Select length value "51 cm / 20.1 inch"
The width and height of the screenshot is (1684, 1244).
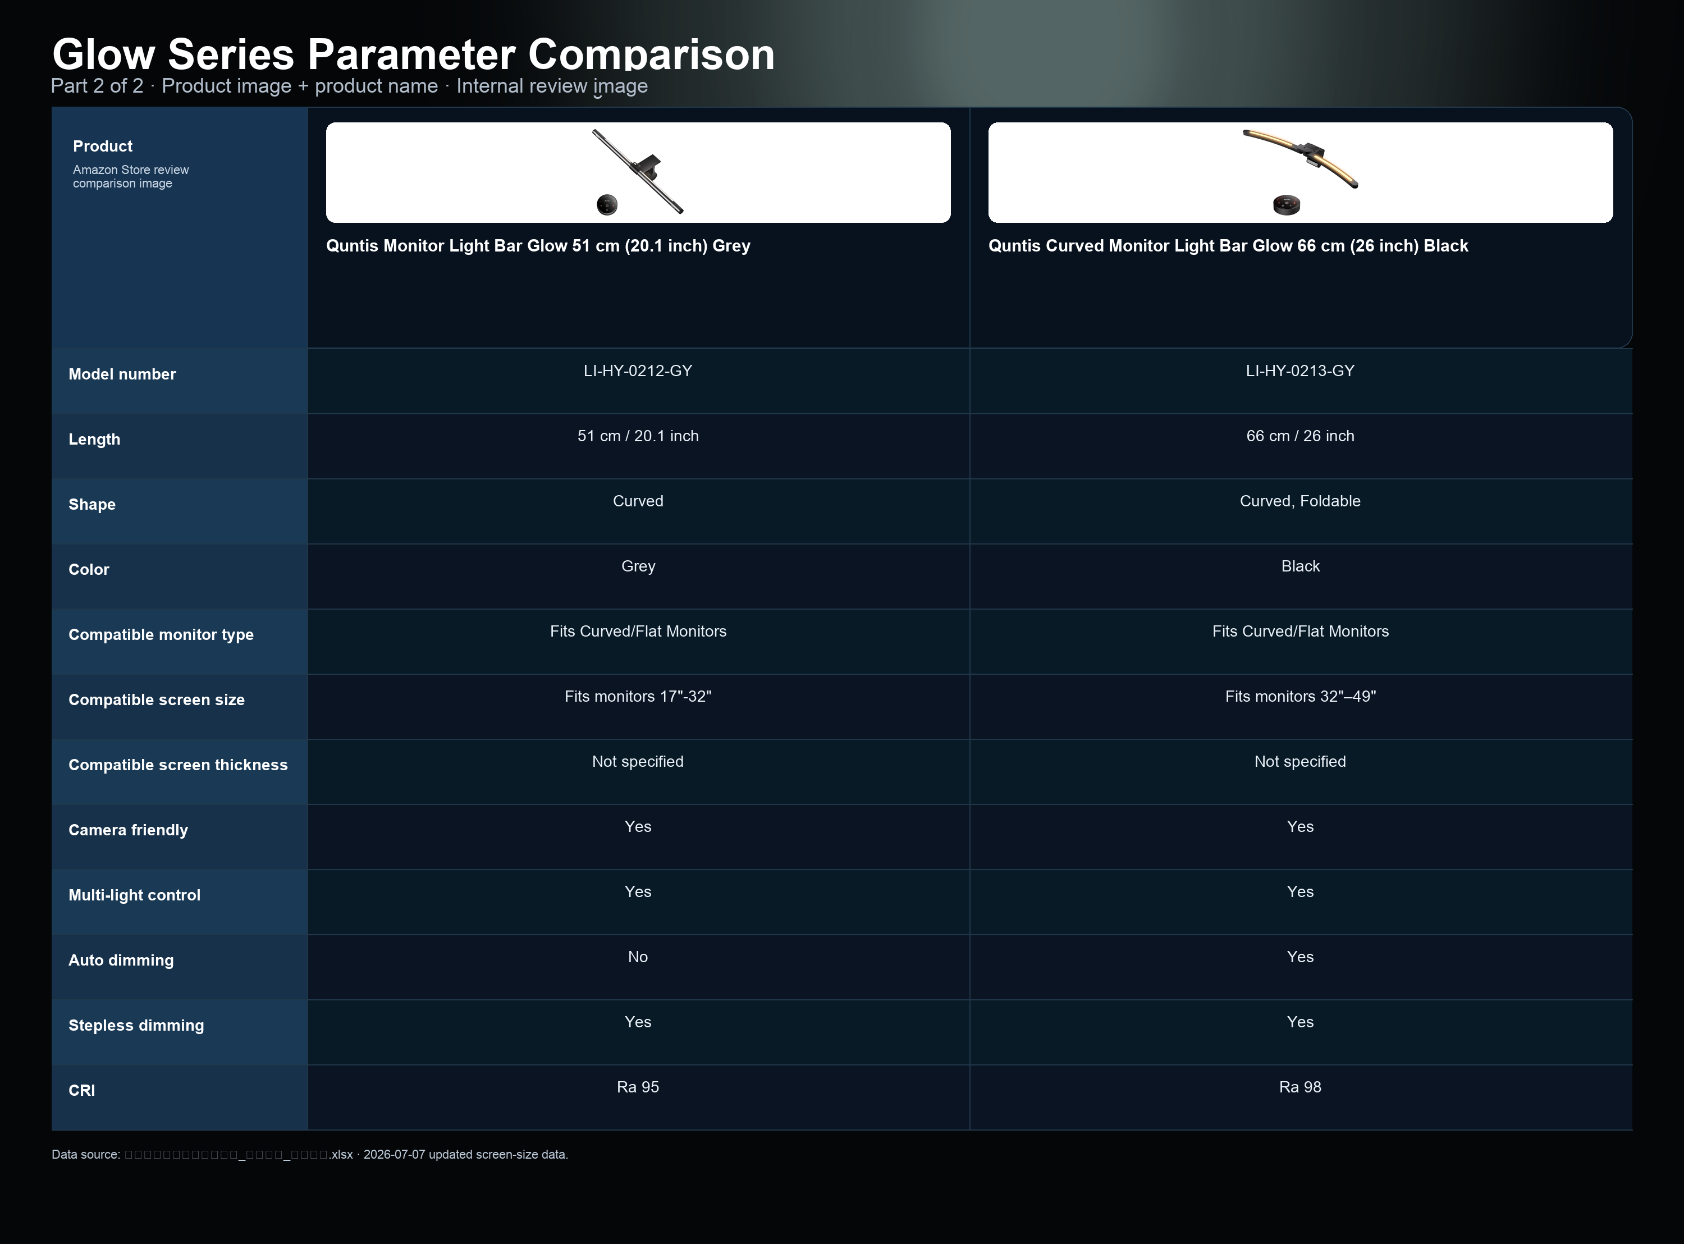click(638, 436)
